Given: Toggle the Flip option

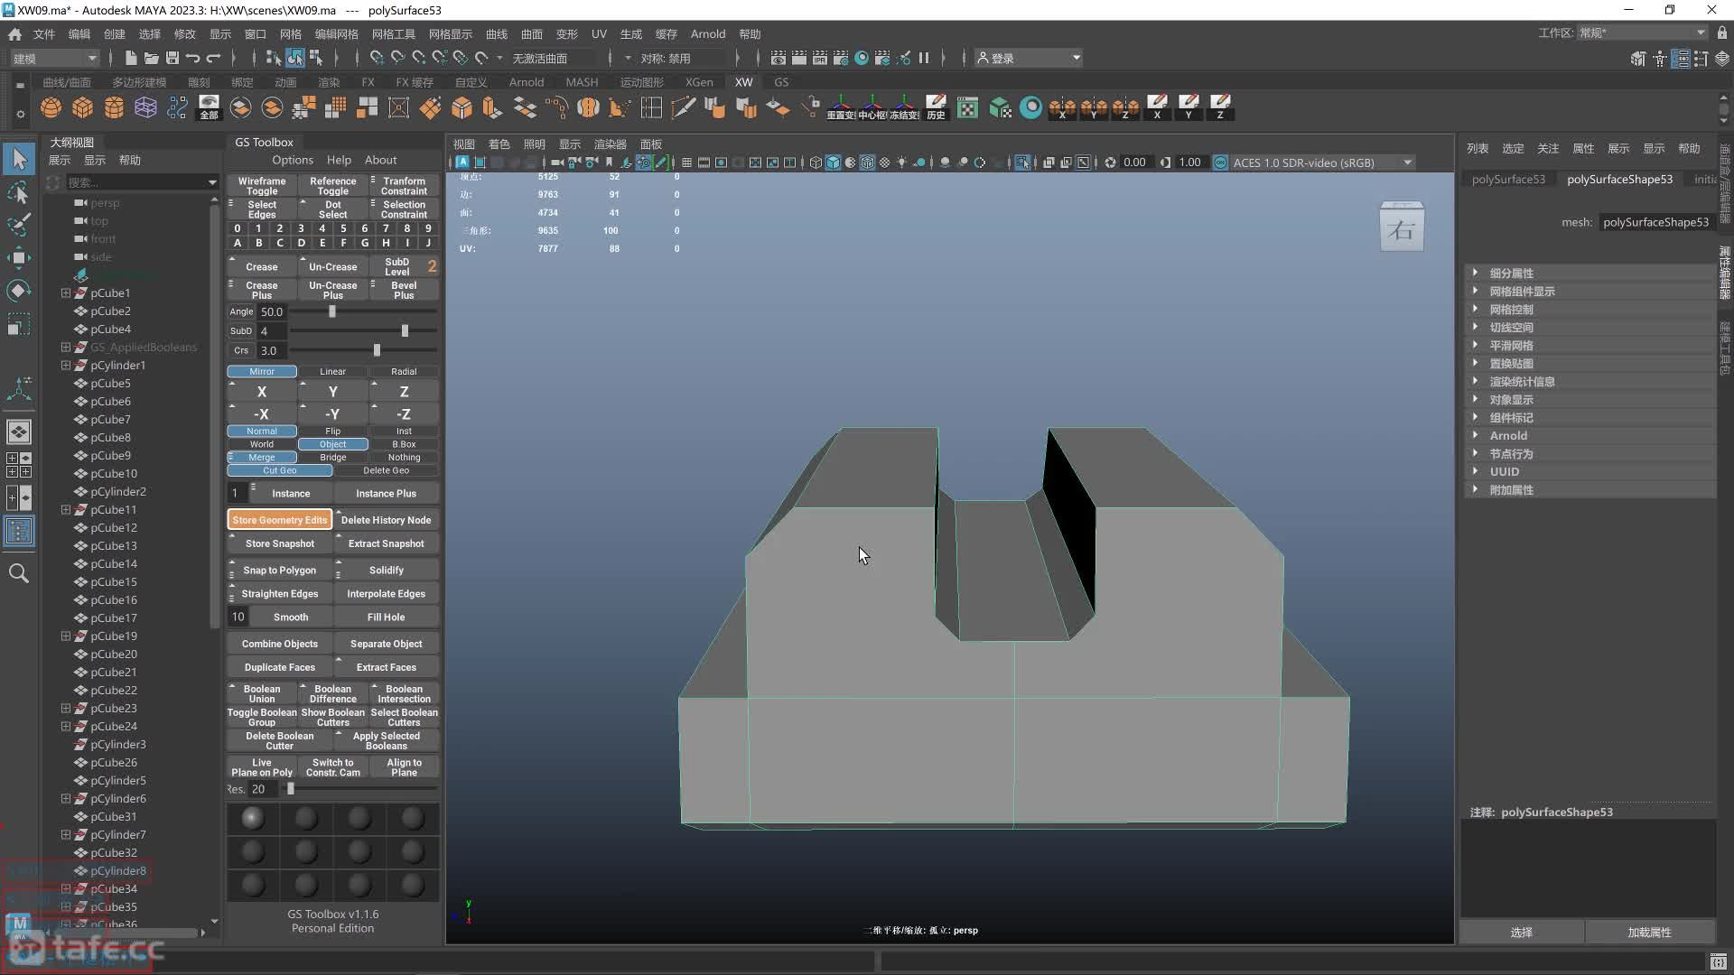Looking at the screenshot, I should tap(332, 431).
